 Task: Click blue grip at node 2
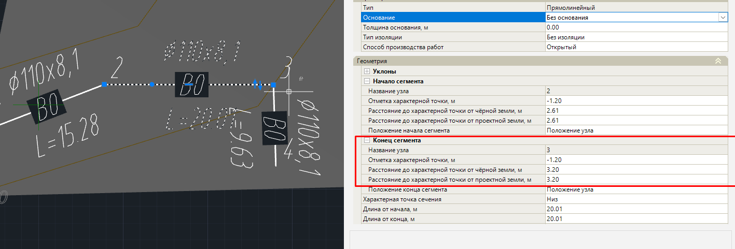click(104, 84)
